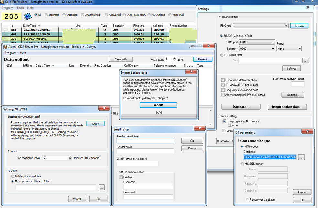Viewport: 318px width, 208px height.
Task: Click the !!Extensions!! button
Action: coord(225,141)
